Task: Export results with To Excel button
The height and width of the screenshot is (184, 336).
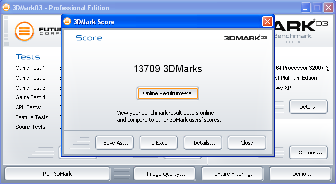Action: pos(159,143)
